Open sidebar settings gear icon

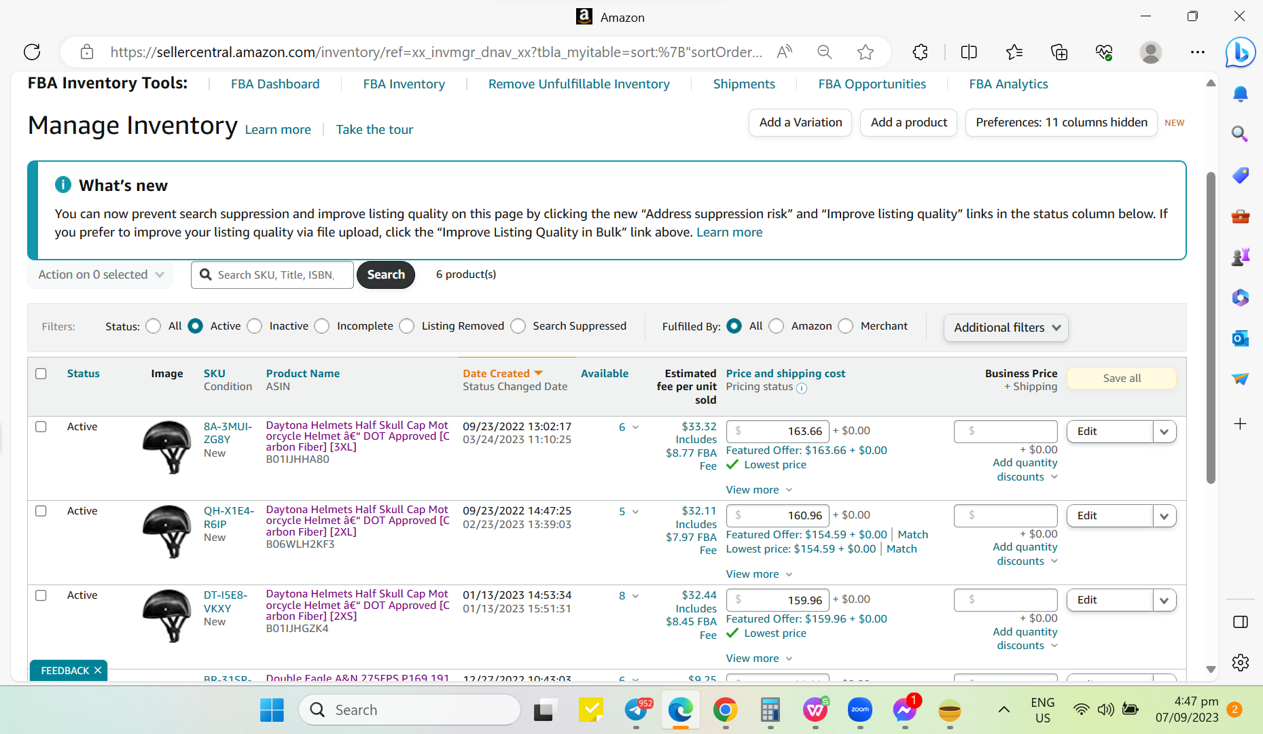1241,663
